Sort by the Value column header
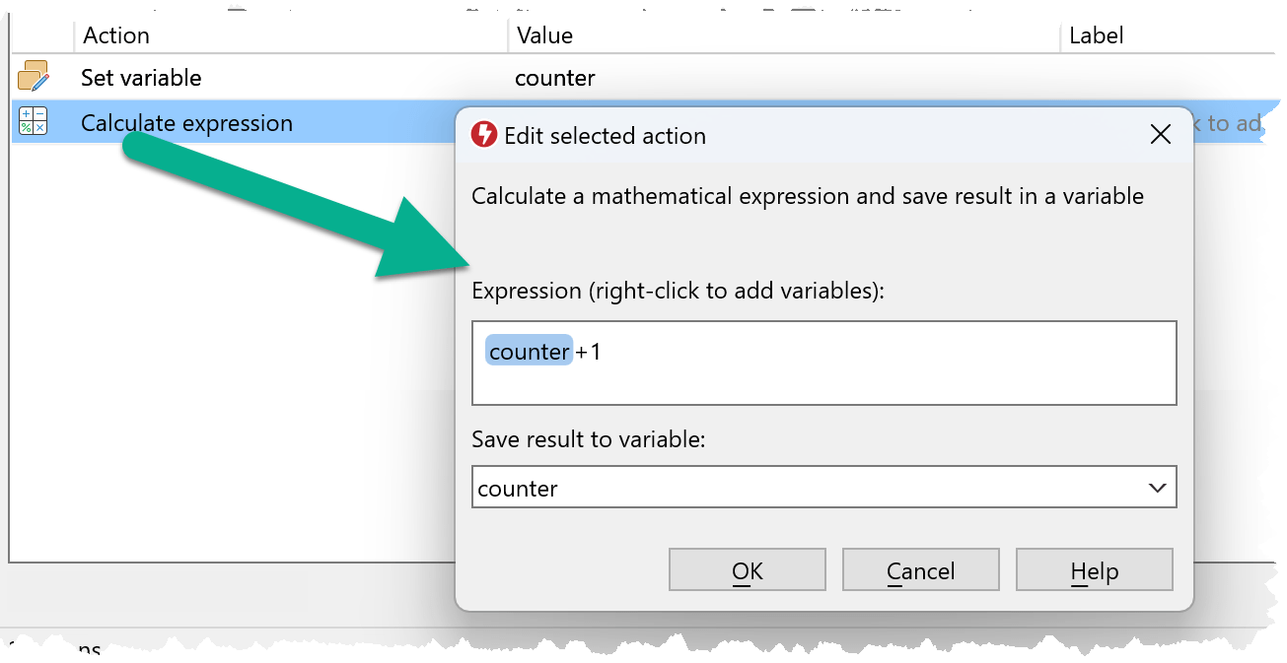Viewport: 1287px width, 663px height. [x=544, y=35]
